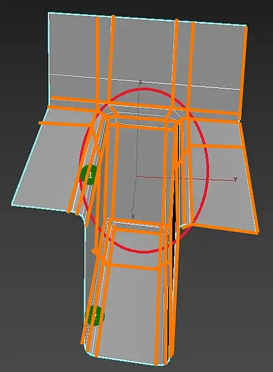Select the white horizontal edge across back wall
This screenshot has width=273, height=372.
(x=144, y=82)
